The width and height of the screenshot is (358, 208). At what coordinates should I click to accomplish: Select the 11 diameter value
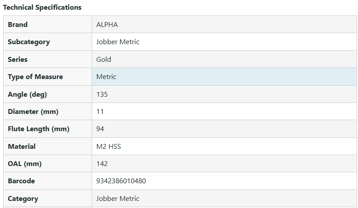[100, 112]
